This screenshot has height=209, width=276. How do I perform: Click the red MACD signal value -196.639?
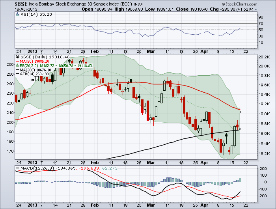coord(89,168)
